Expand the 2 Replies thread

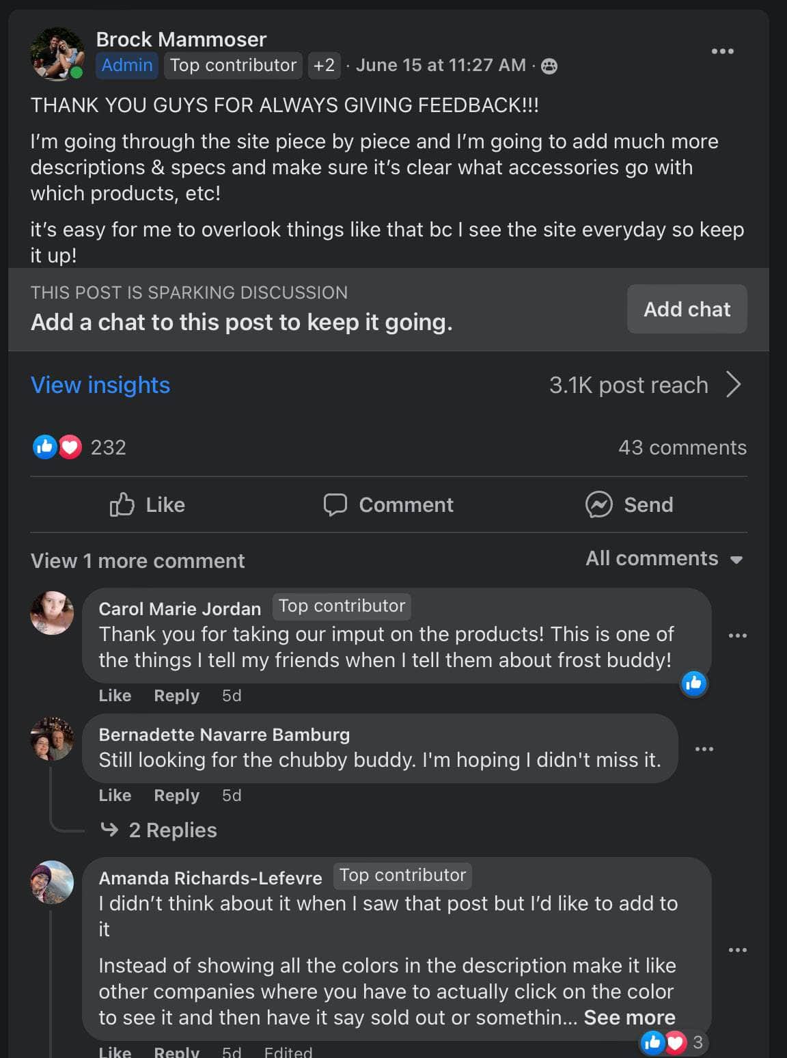(x=172, y=830)
